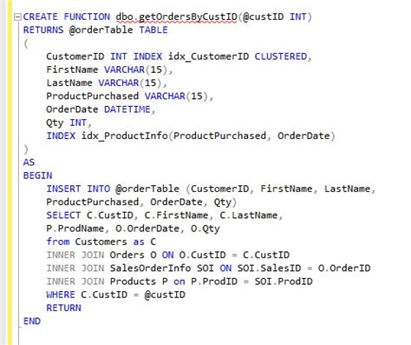Click the CLUSTERED keyword
Screen dimensions: 411x345
tap(280, 56)
